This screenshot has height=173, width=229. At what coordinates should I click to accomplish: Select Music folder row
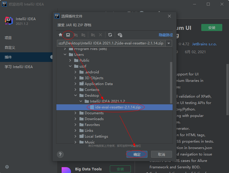(x=114, y=141)
